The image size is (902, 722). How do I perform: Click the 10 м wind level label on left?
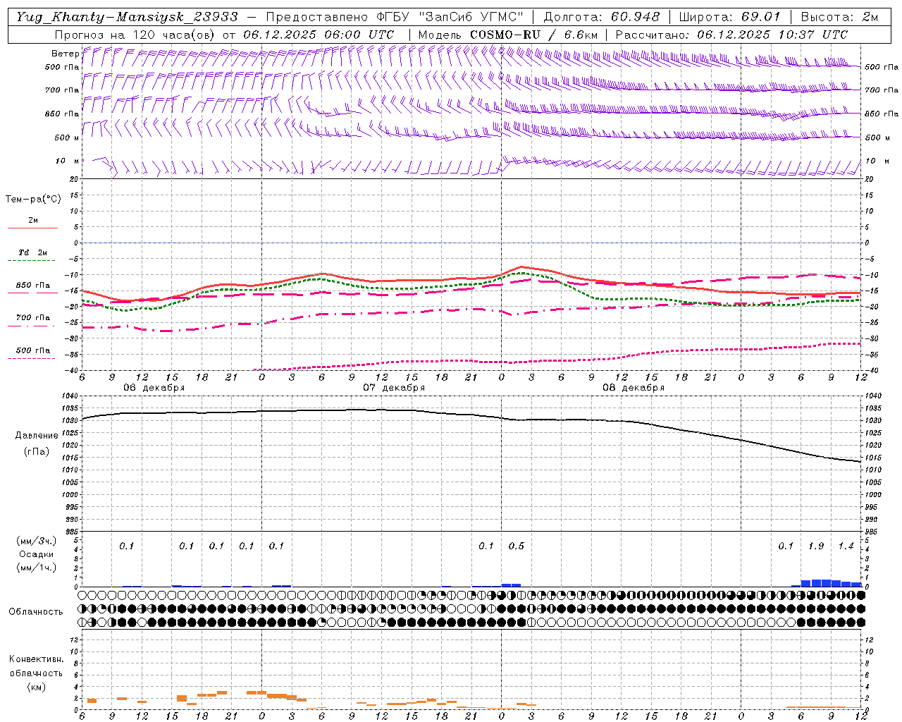[67, 161]
